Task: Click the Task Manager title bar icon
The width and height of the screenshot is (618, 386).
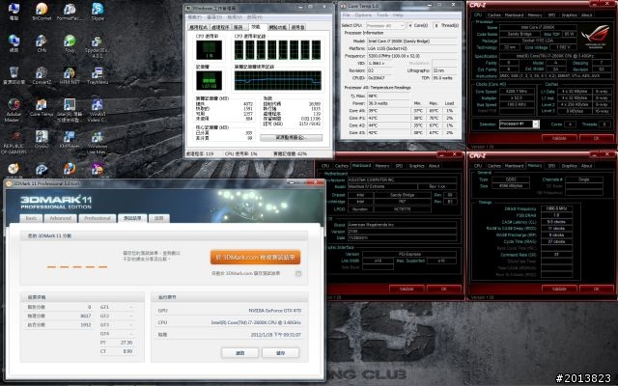Action: coord(189,8)
